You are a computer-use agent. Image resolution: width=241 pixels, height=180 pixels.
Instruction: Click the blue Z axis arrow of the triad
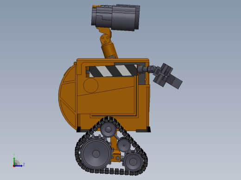(x=19, y=166)
